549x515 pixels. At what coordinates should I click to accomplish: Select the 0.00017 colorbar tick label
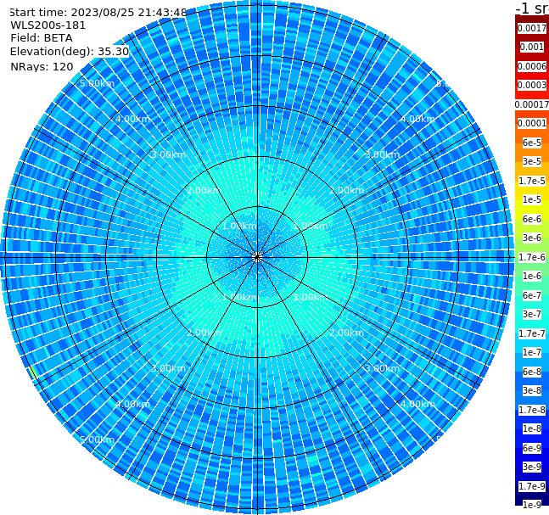coord(532,104)
